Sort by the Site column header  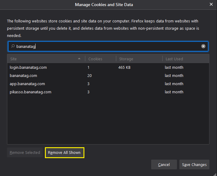point(46,59)
